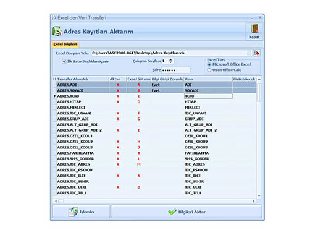
Task: Click the editable TCNO Alan cell
Action: point(208,96)
